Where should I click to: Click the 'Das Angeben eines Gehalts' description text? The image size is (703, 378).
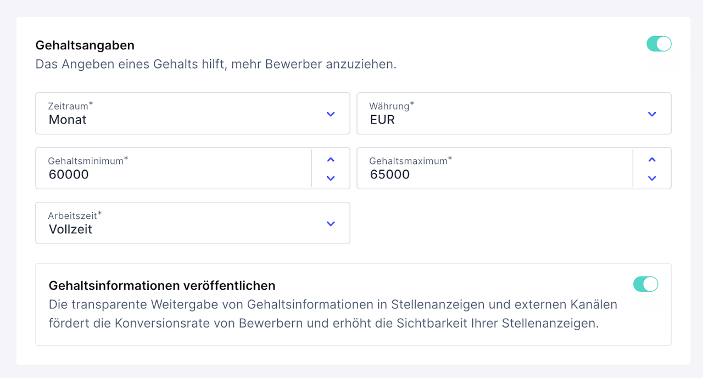tap(216, 64)
